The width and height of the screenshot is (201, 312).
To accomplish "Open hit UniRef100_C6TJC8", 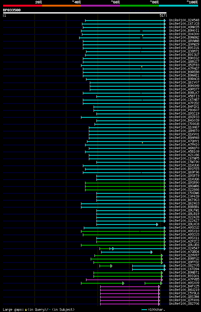I will point(184,24).
